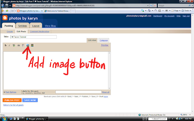Click the Preview link
The image size is (194, 121).
105,45
